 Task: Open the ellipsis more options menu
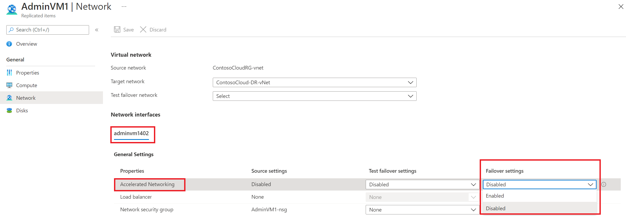pos(124,7)
